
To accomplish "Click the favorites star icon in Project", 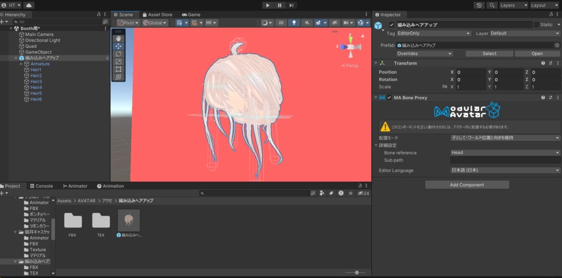I will tap(351, 193).
